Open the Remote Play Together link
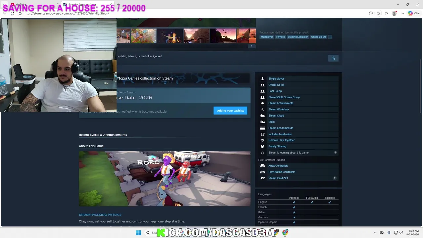The image size is (423, 238). [282, 140]
